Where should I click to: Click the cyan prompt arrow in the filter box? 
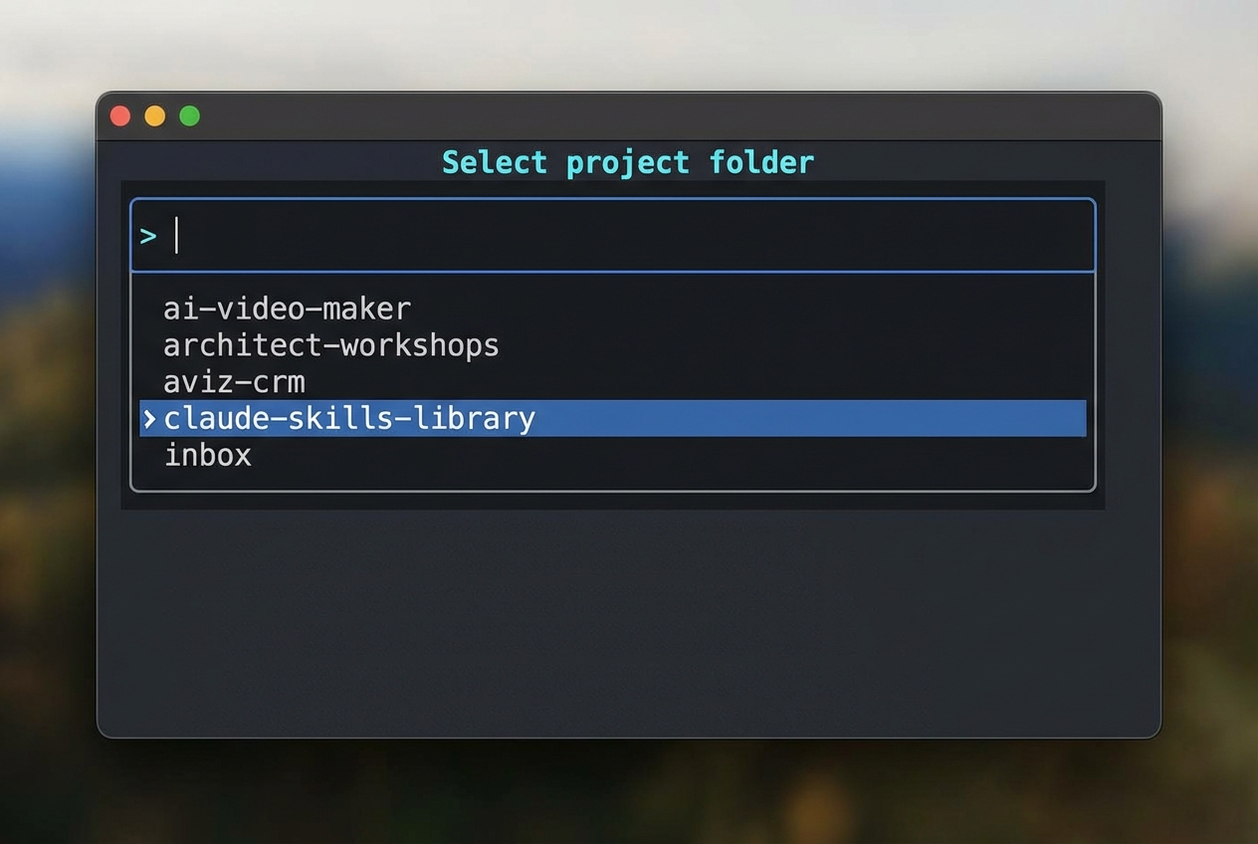[x=148, y=236]
